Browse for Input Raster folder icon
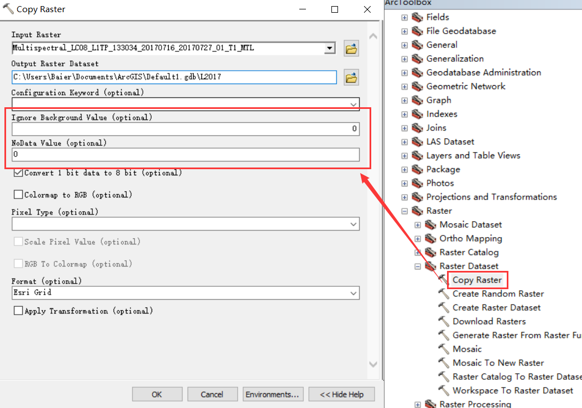Image resolution: width=582 pixels, height=408 pixels. 351,49
